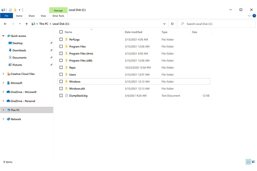Viewport: 257px width, 171px height.
Task: Sort by the Date modified column header
Action: click(133, 32)
